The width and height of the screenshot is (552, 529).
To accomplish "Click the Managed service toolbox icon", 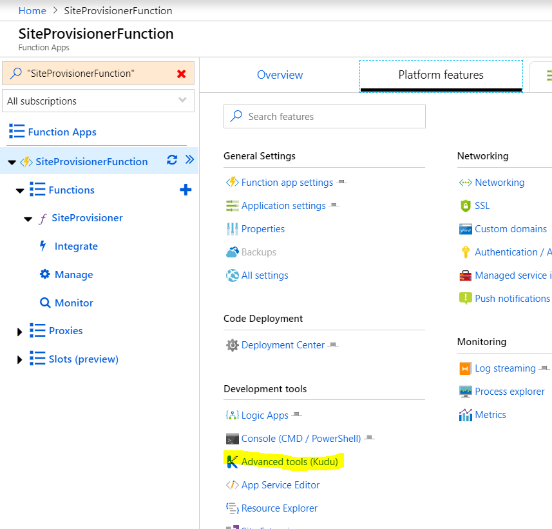I will [466, 275].
